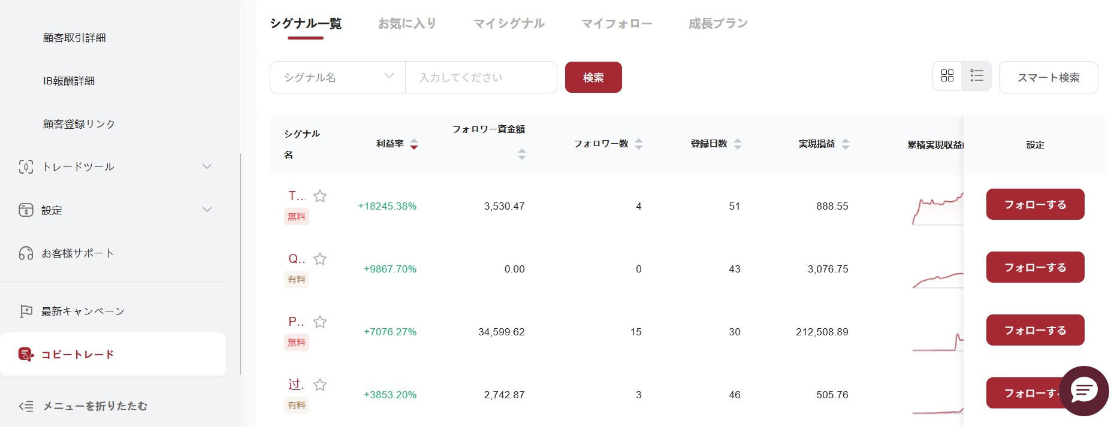Open the マイフォロー tab
This screenshot has height=427, width=1117.
(617, 23)
